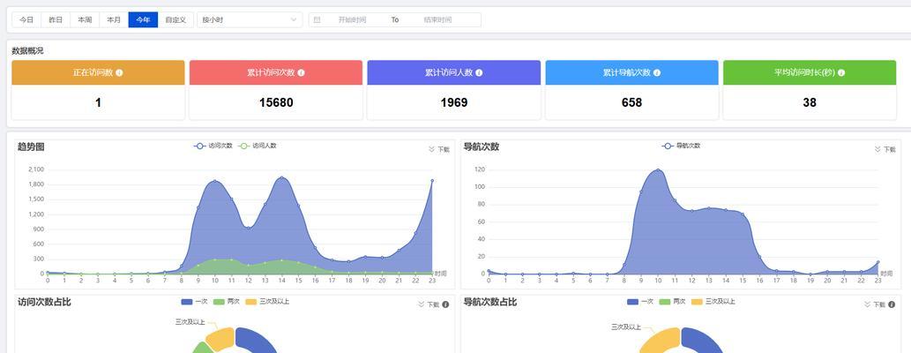Screen dimensions: 911x353
Task: Download the 导航次数占比 chart
Action: click(x=875, y=304)
